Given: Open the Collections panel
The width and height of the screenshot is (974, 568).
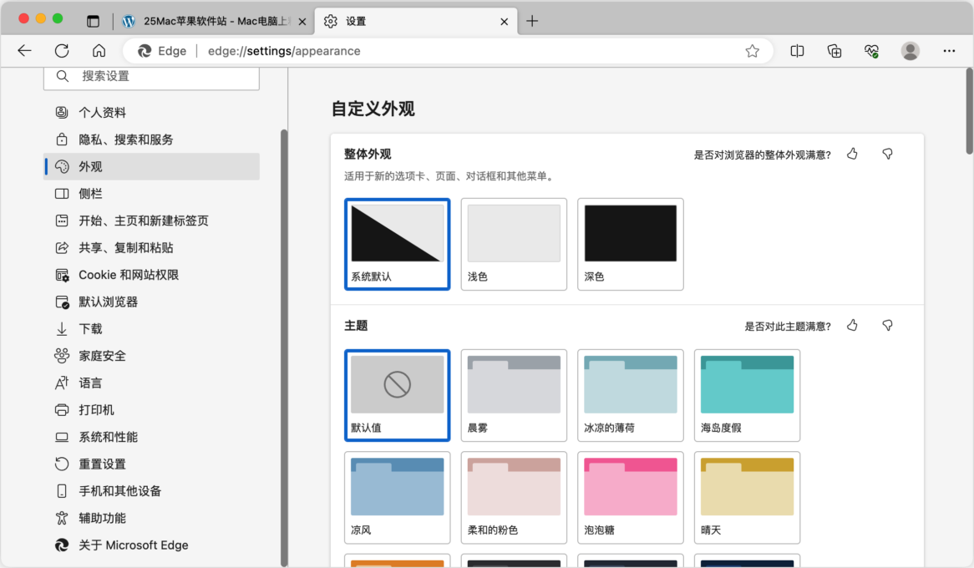Looking at the screenshot, I should tap(834, 51).
